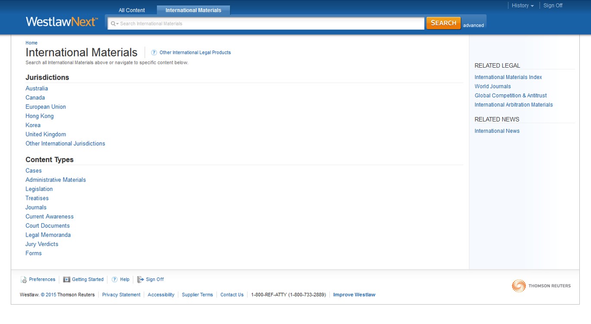Viewport: 591px width, 324px height.
Task: Open Jury Verdicts
Action: pyautogui.click(x=42, y=244)
